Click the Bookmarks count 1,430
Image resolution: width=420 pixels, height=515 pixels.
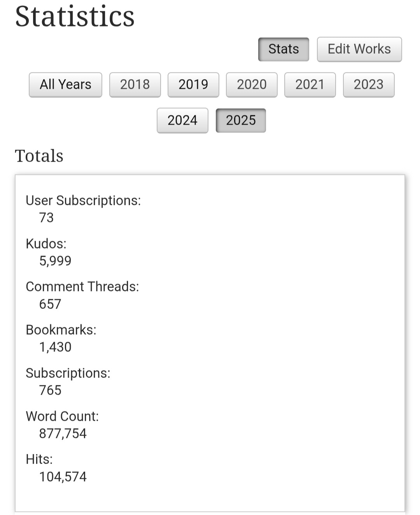pos(55,347)
